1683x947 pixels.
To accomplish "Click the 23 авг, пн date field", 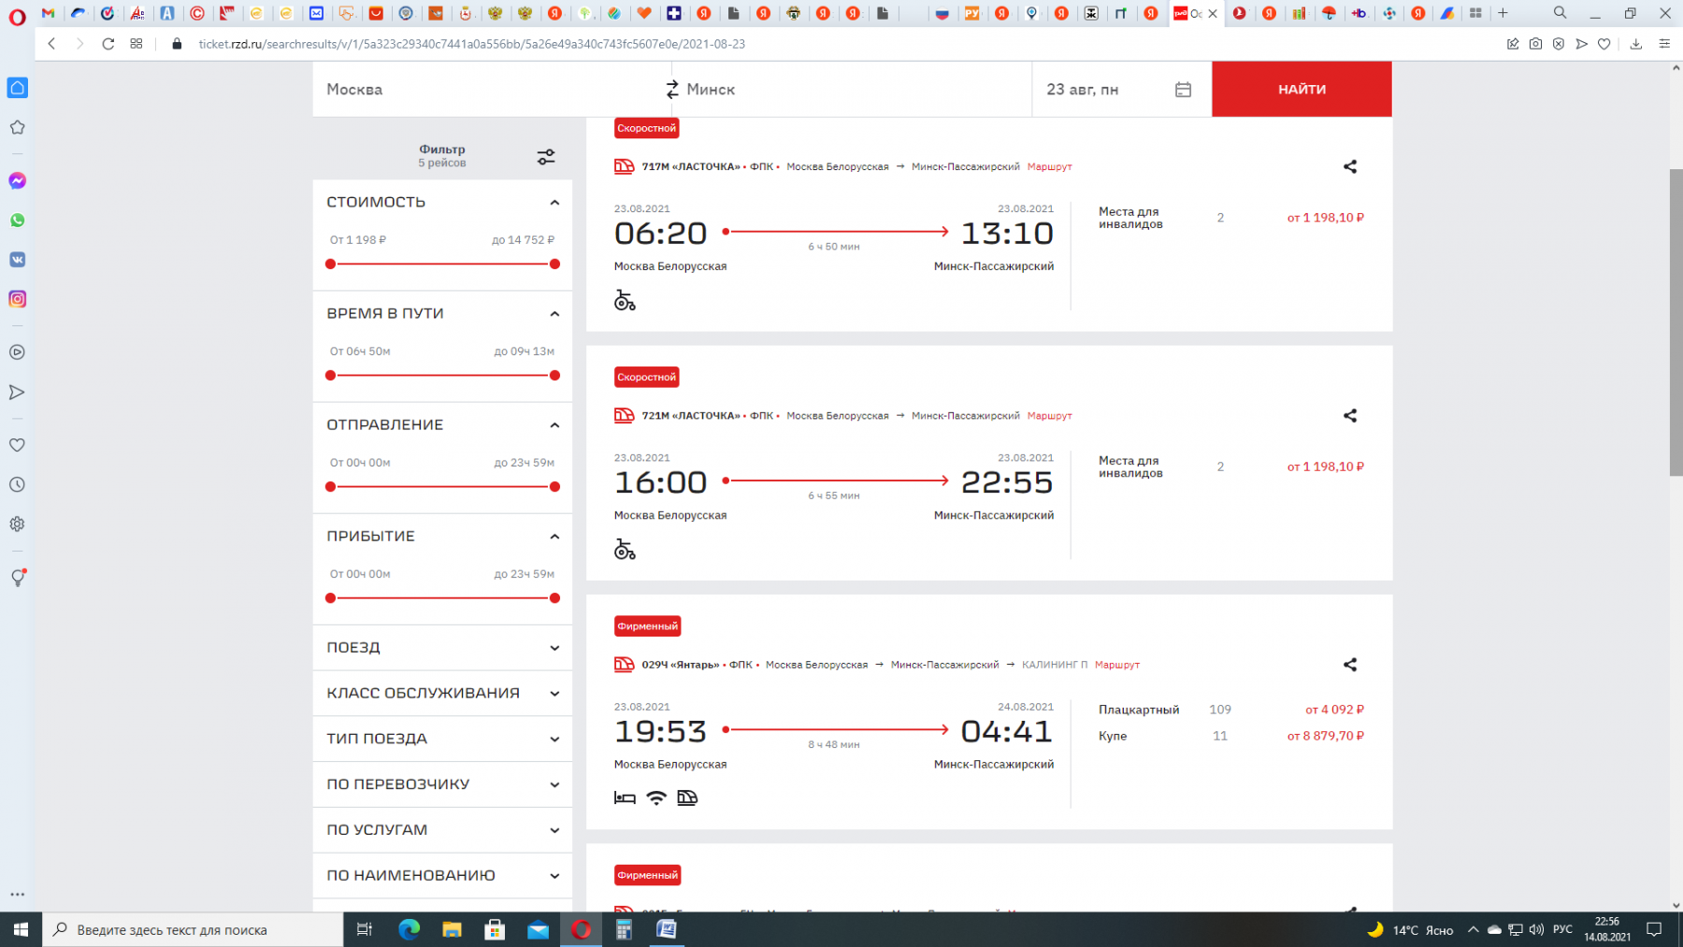I will point(1121,89).
